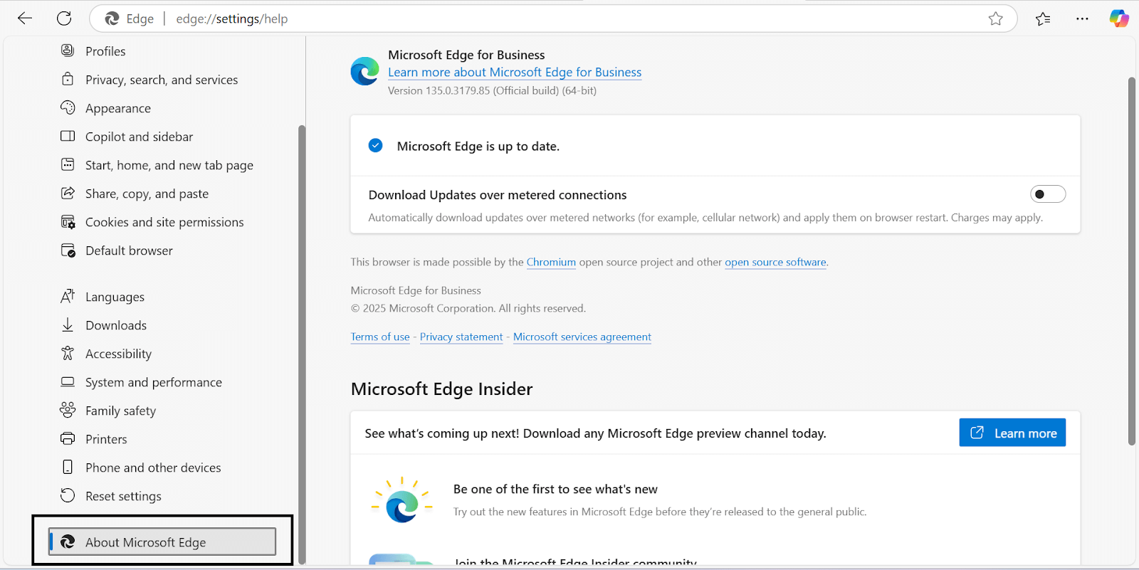Click the Printers icon in sidebar
The image size is (1139, 570).
pos(68,438)
